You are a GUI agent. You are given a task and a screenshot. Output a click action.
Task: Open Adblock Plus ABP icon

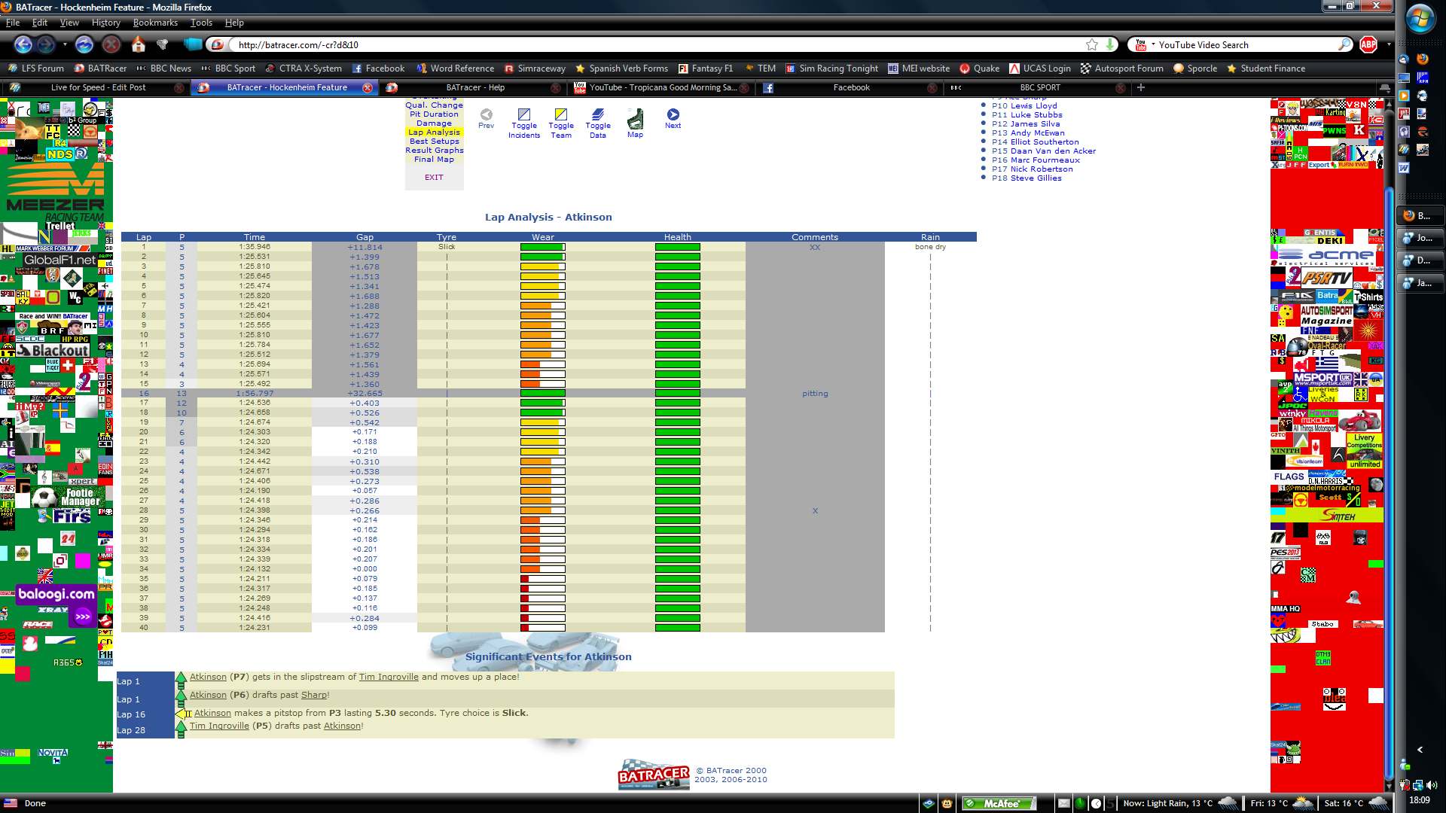[x=1368, y=45]
